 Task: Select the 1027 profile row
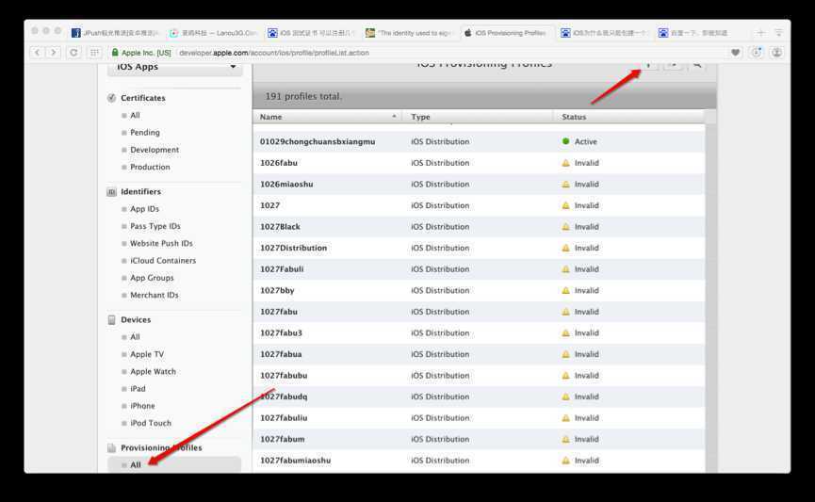pyautogui.click(x=479, y=205)
